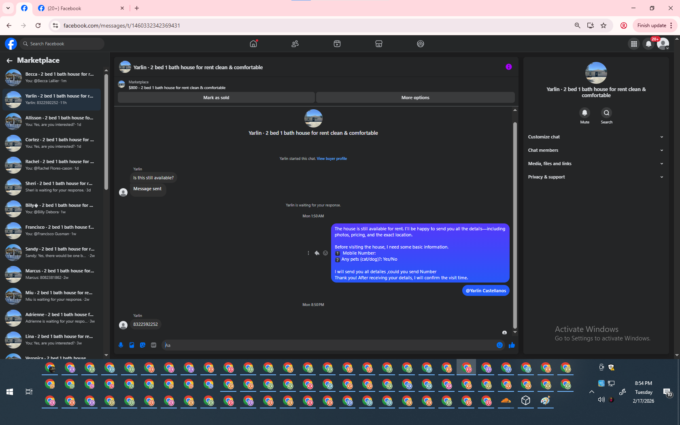
Task: Open Windows Start menu
Action: [x=10, y=392]
